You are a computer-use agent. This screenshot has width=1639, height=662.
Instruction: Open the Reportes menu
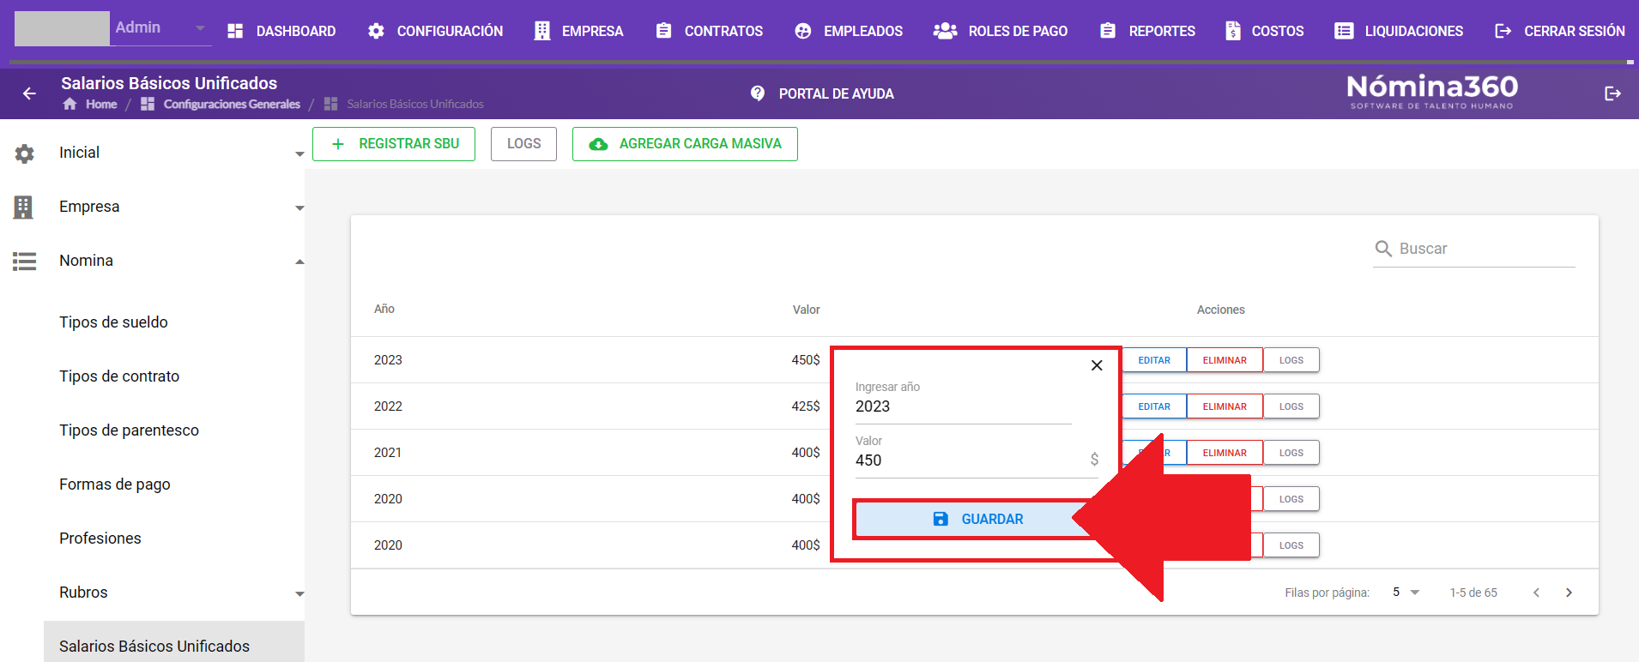point(1147,31)
